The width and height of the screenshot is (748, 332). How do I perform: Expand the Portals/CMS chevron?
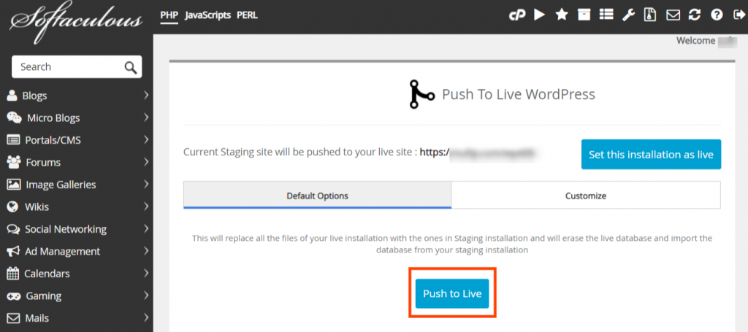(146, 140)
